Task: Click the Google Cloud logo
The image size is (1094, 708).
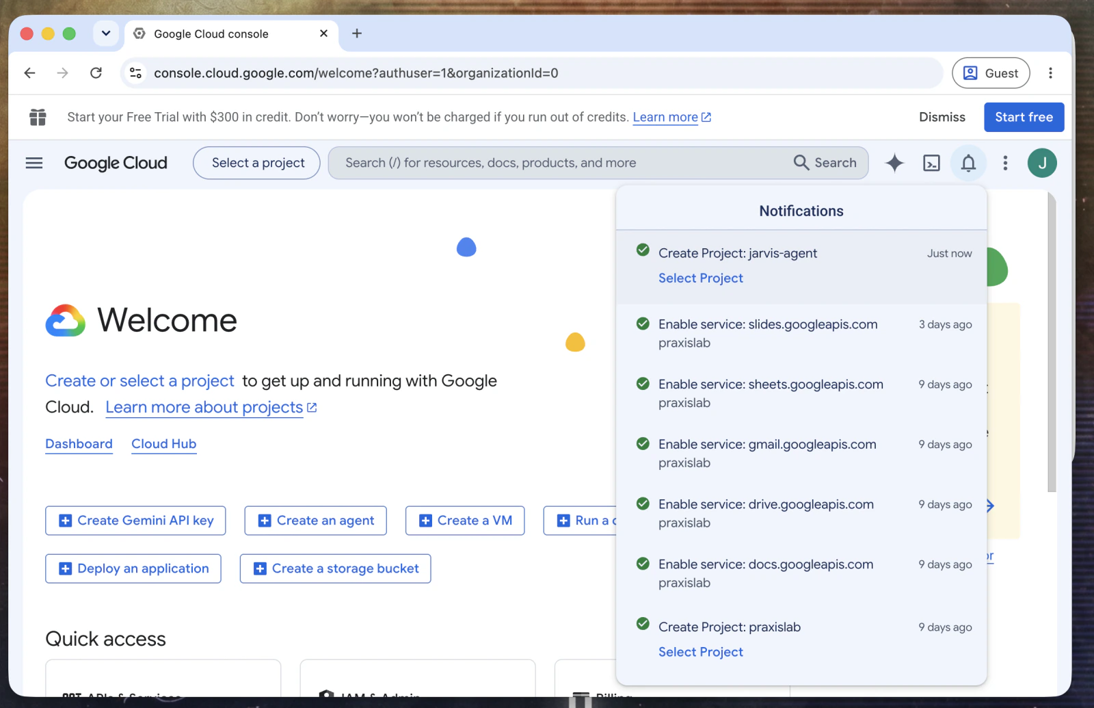Action: pos(116,163)
